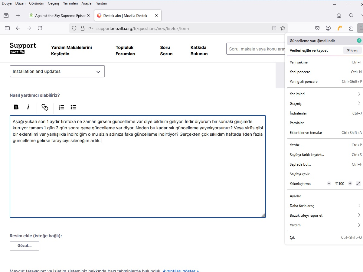Click the search magnifier in tab bar
The height and width of the screenshot is (272, 363).
click(351, 15)
